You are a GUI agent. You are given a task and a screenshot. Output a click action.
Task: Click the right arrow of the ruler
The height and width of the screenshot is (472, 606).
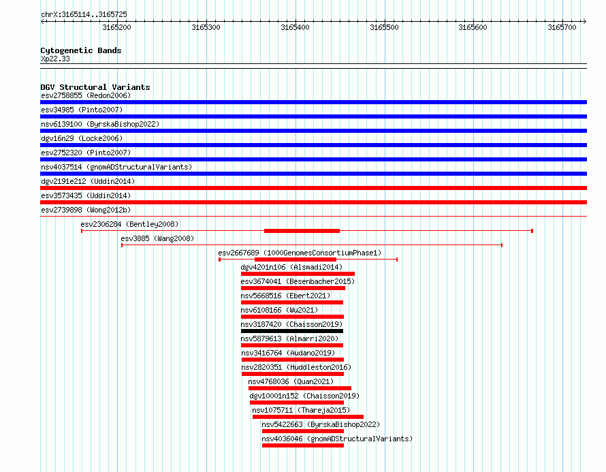tap(585, 21)
